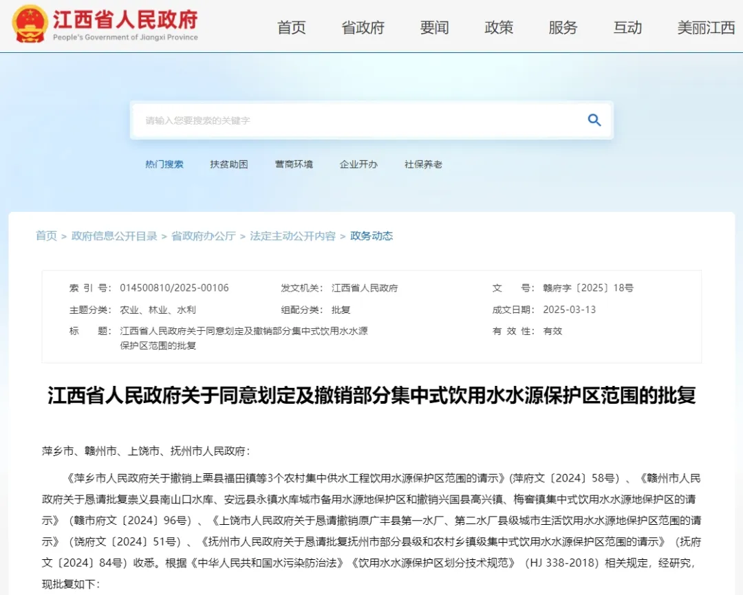Screen dimensions: 743x595
Task: Visit the 美丽江西 section
Action: pyautogui.click(x=706, y=28)
